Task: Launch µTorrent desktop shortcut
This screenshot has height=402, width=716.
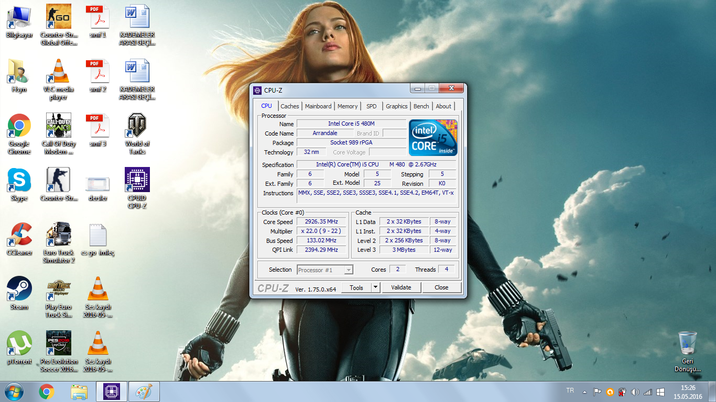Action: (x=19, y=349)
